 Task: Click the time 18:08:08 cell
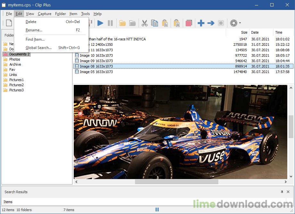282,50
